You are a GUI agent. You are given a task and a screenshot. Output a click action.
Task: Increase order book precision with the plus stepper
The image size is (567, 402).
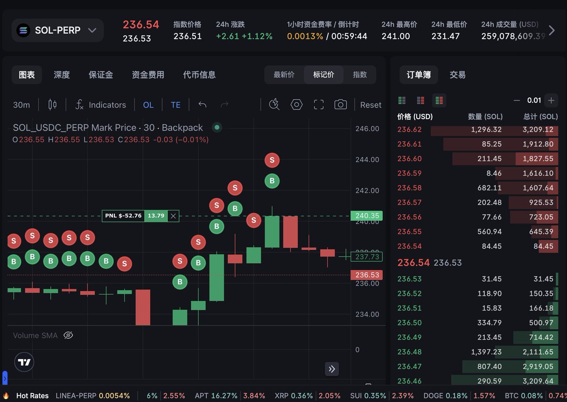(551, 100)
